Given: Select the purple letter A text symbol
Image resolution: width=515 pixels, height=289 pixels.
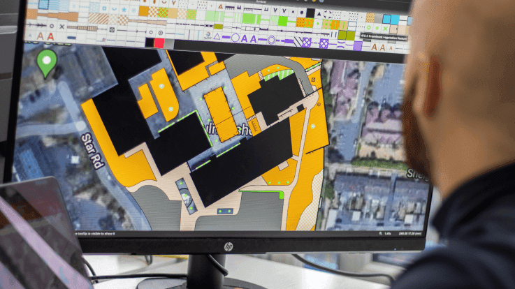Looking at the screenshot, I should [x=244, y=39].
